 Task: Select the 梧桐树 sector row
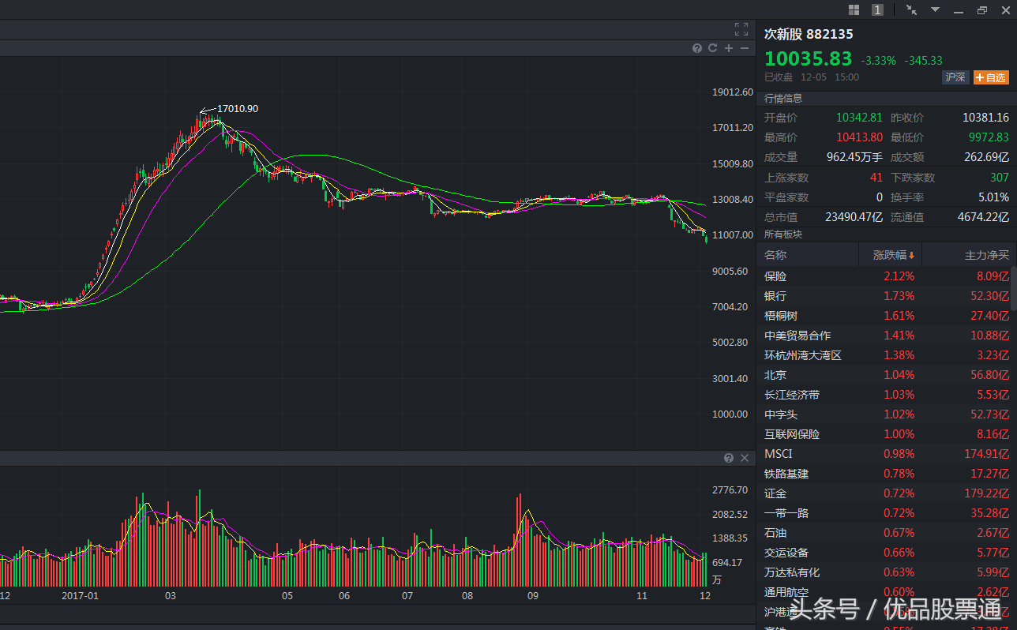(884, 316)
